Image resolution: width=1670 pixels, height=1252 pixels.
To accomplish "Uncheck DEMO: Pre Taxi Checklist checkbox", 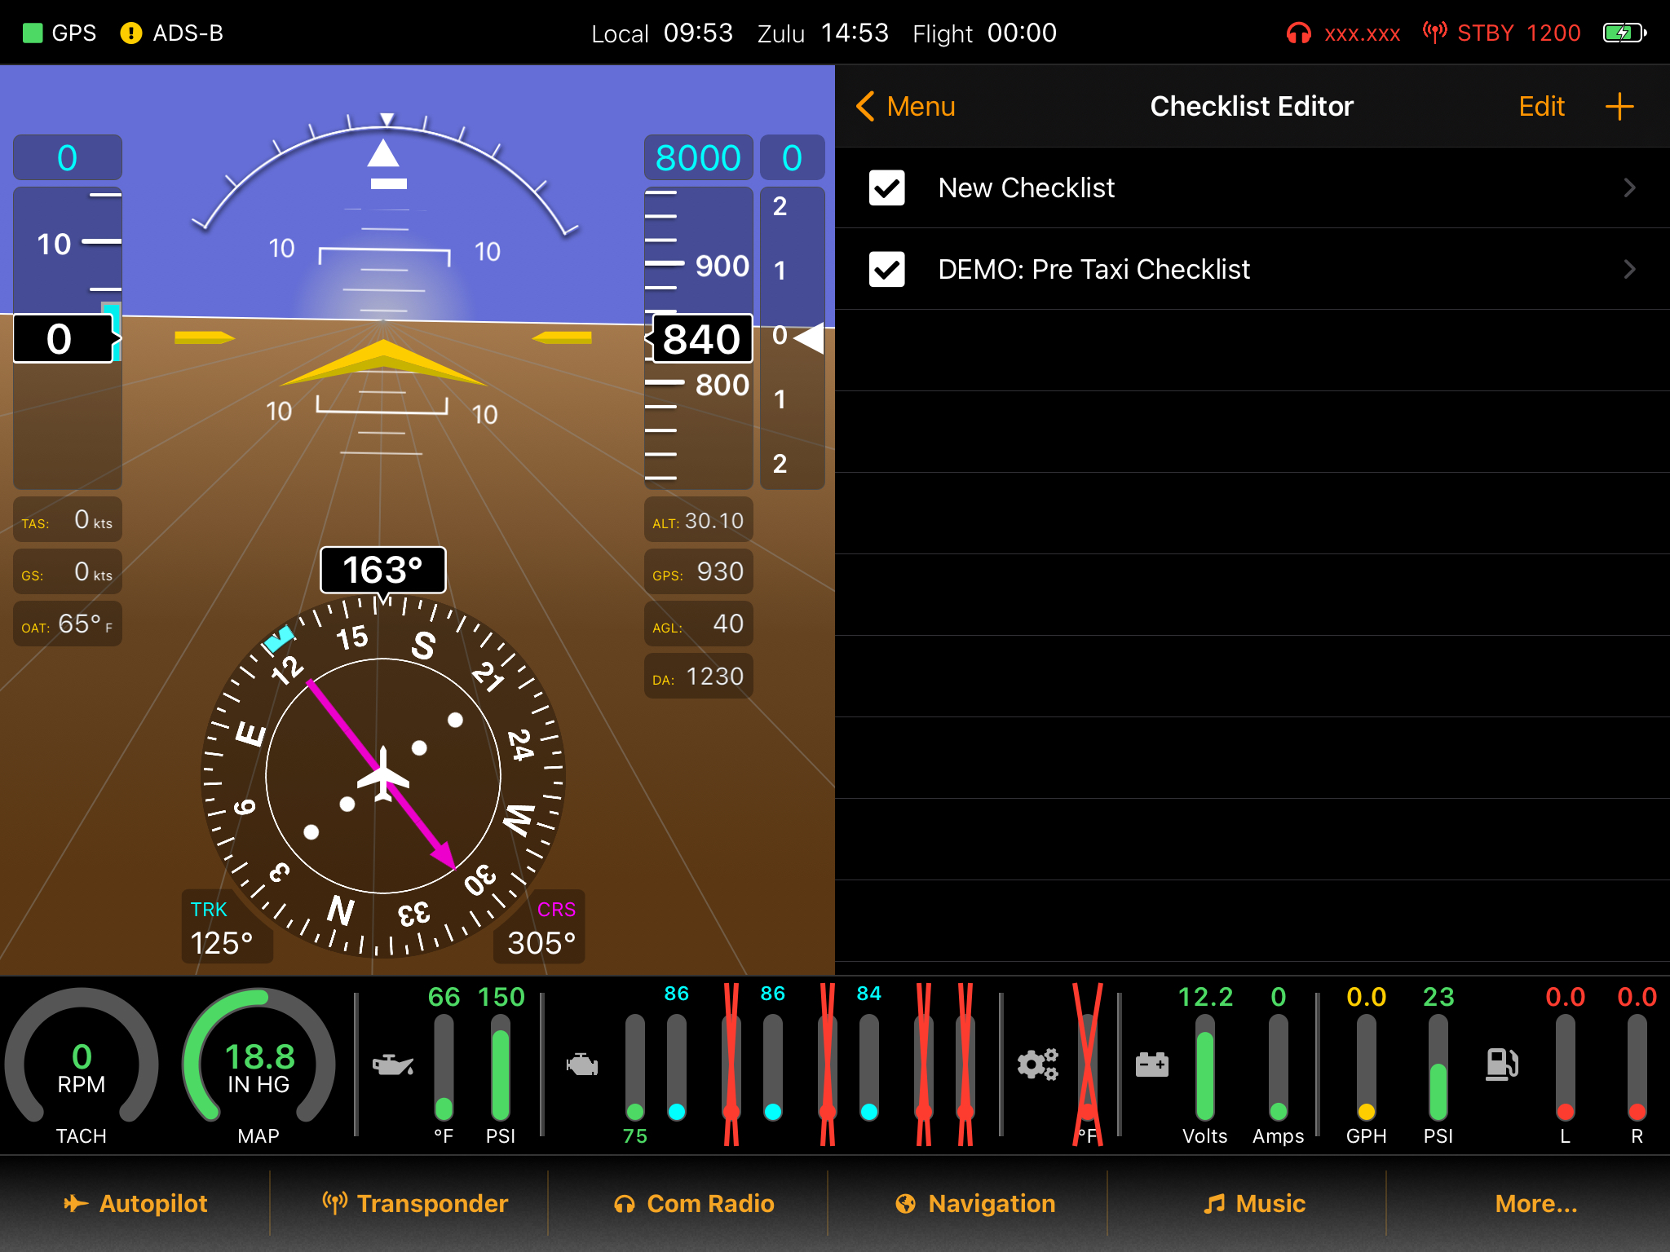I will pyautogui.click(x=886, y=270).
